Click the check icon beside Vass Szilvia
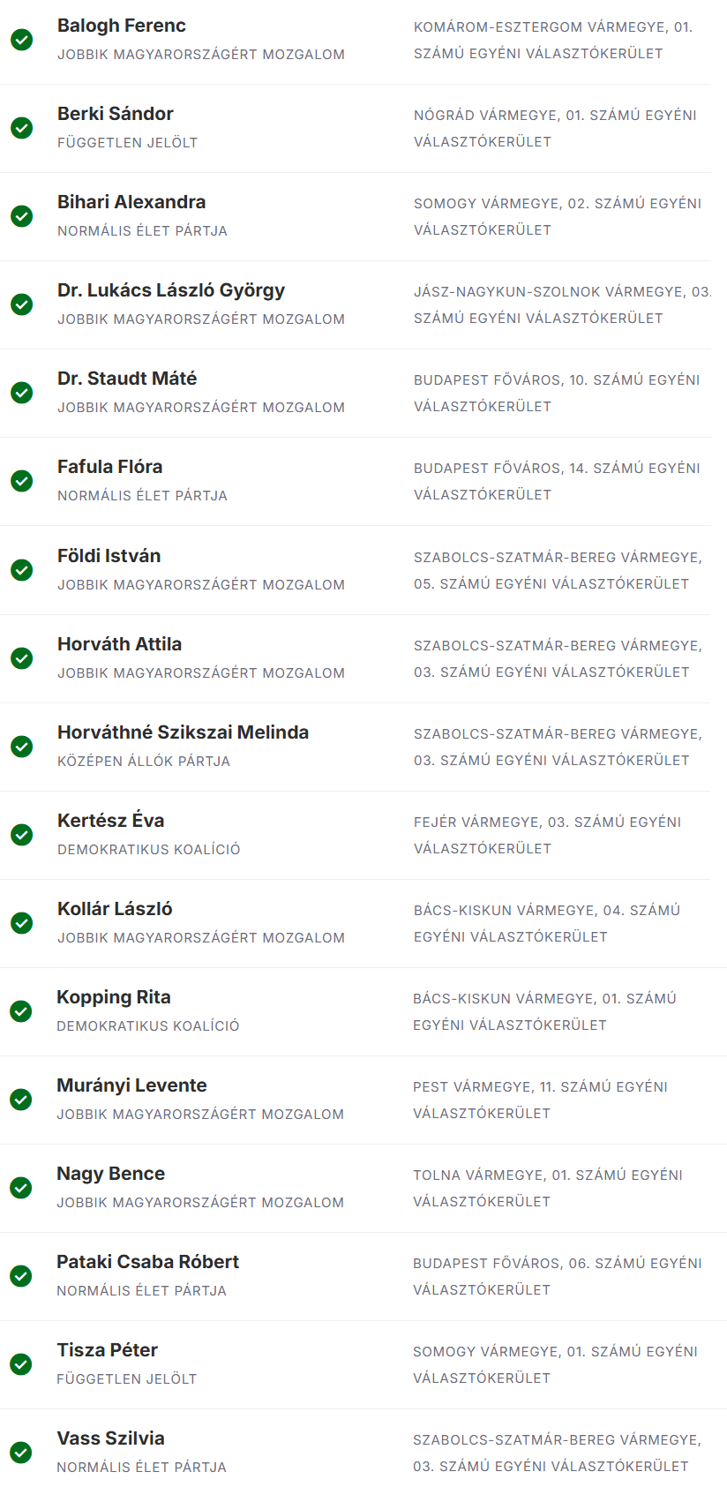 [x=22, y=1453]
